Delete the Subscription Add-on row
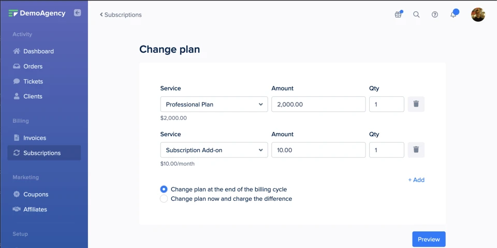 (x=416, y=150)
